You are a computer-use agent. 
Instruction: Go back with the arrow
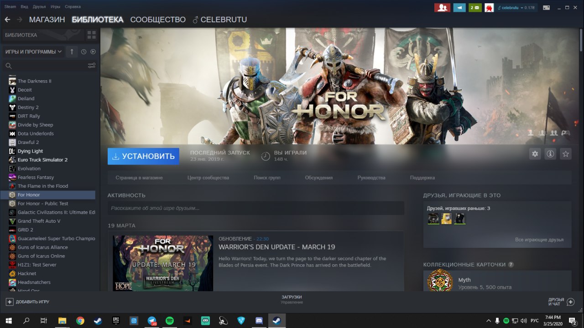tap(7, 20)
